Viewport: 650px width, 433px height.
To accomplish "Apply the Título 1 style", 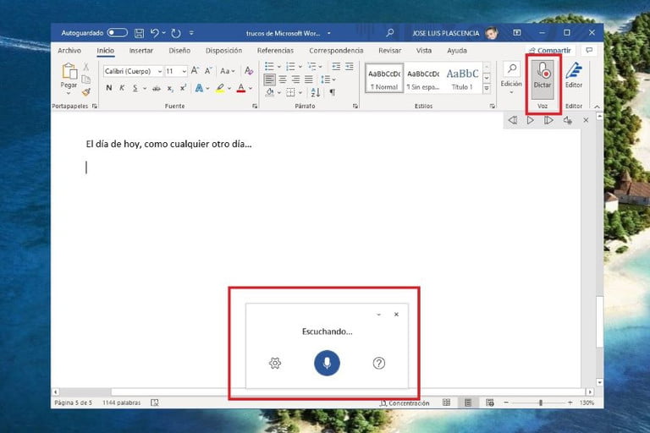I will (x=462, y=79).
